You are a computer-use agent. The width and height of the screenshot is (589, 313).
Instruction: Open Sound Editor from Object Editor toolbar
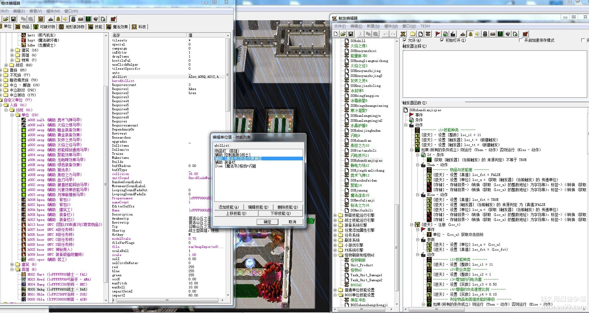click(x=65, y=19)
